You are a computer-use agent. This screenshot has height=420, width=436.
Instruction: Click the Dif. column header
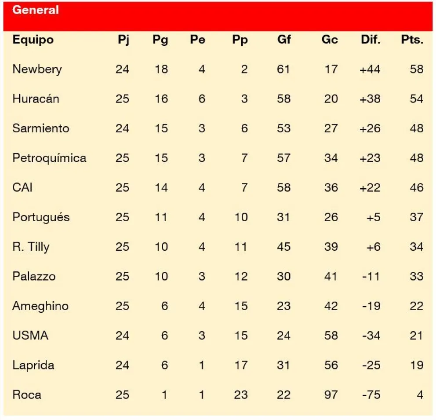370,40
